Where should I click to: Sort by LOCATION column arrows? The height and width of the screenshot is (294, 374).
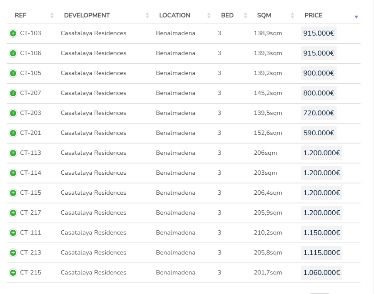209,16
